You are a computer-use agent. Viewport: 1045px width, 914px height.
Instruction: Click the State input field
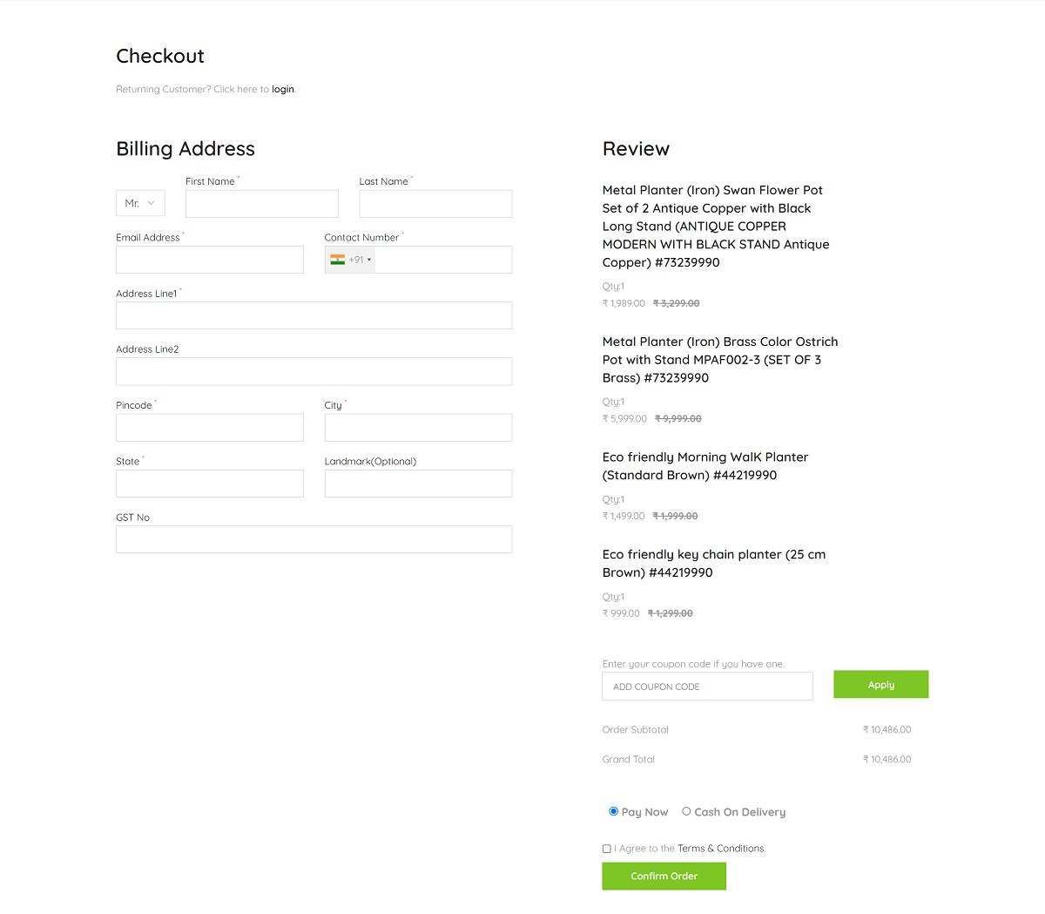click(x=209, y=484)
